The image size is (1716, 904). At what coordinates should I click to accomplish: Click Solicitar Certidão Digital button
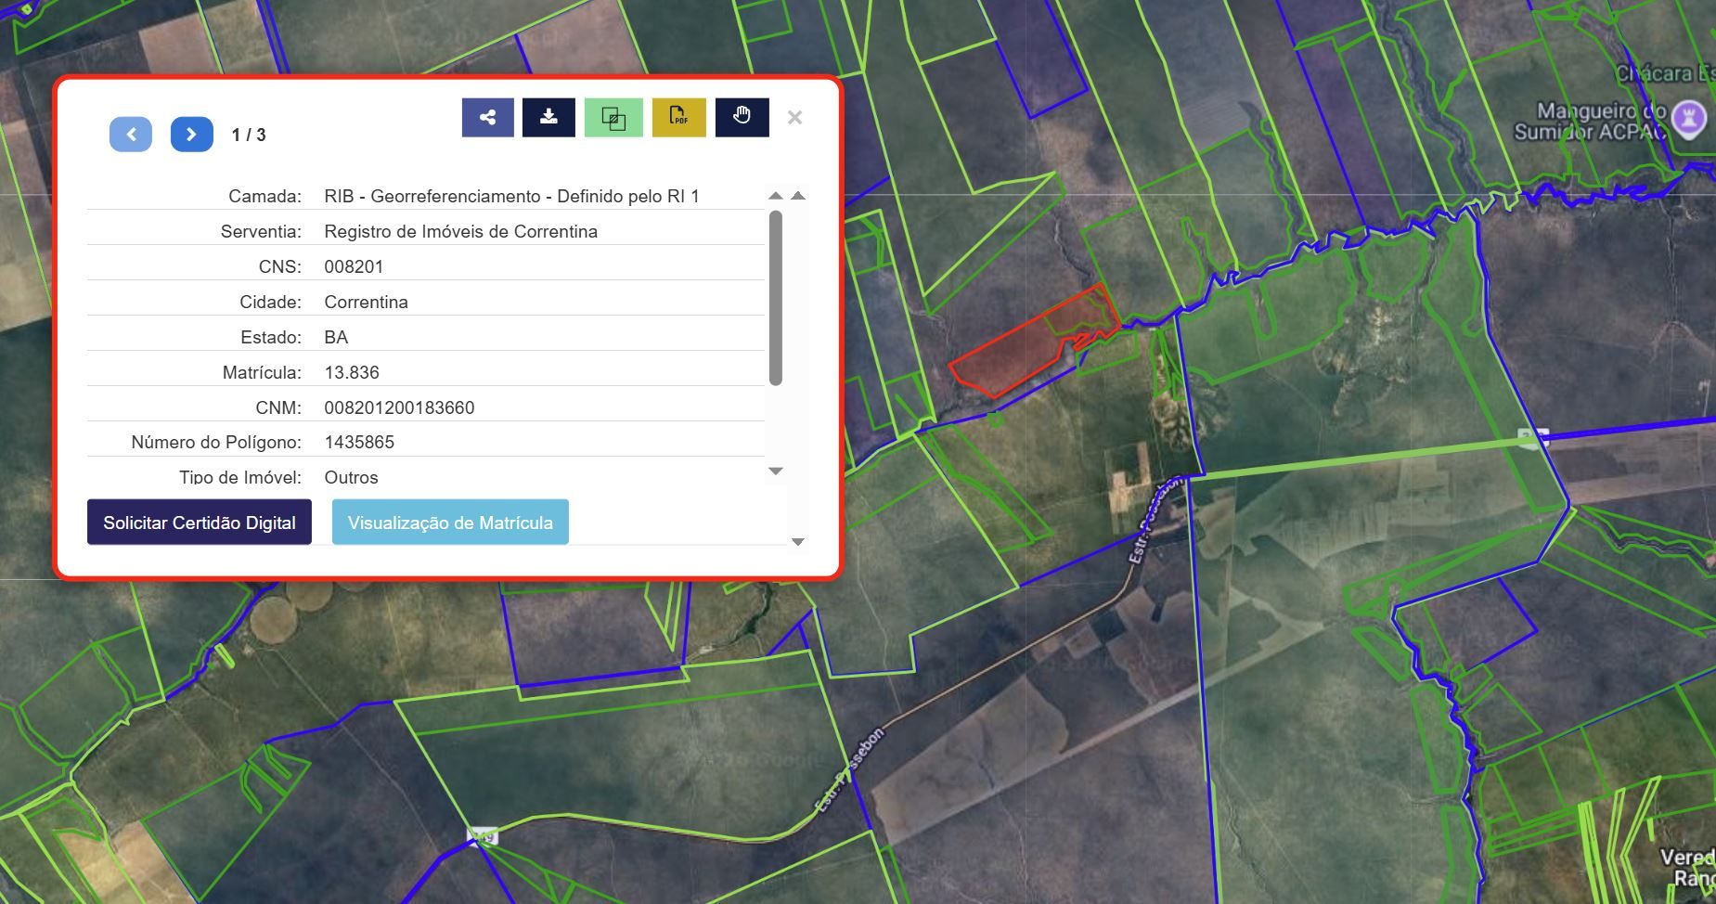point(200,523)
